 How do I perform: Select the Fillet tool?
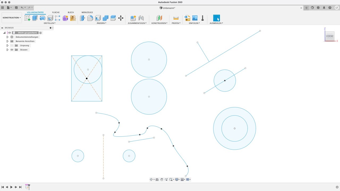tap(90, 18)
